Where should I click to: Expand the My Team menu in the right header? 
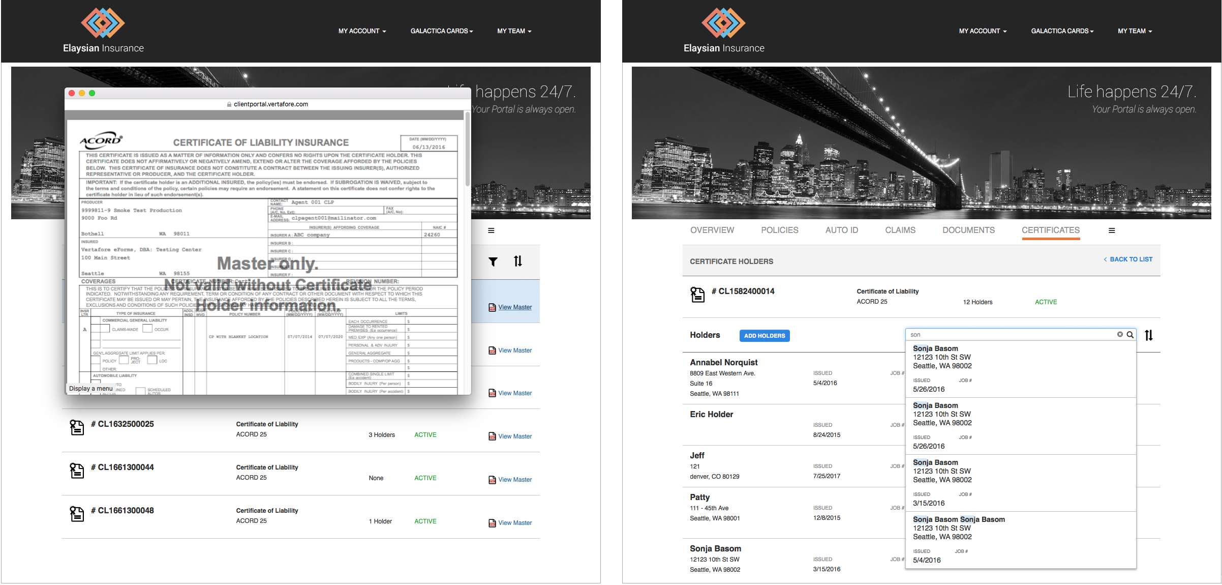1134,31
